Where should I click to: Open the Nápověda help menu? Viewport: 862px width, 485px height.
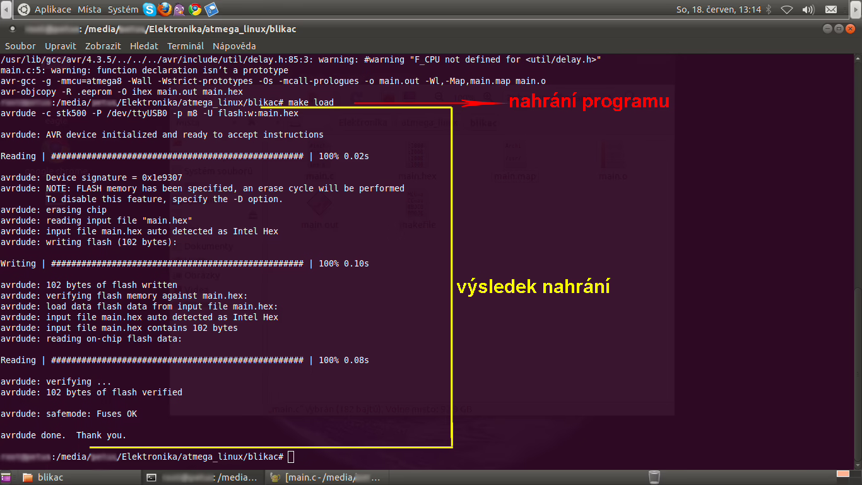click(234, 46)
